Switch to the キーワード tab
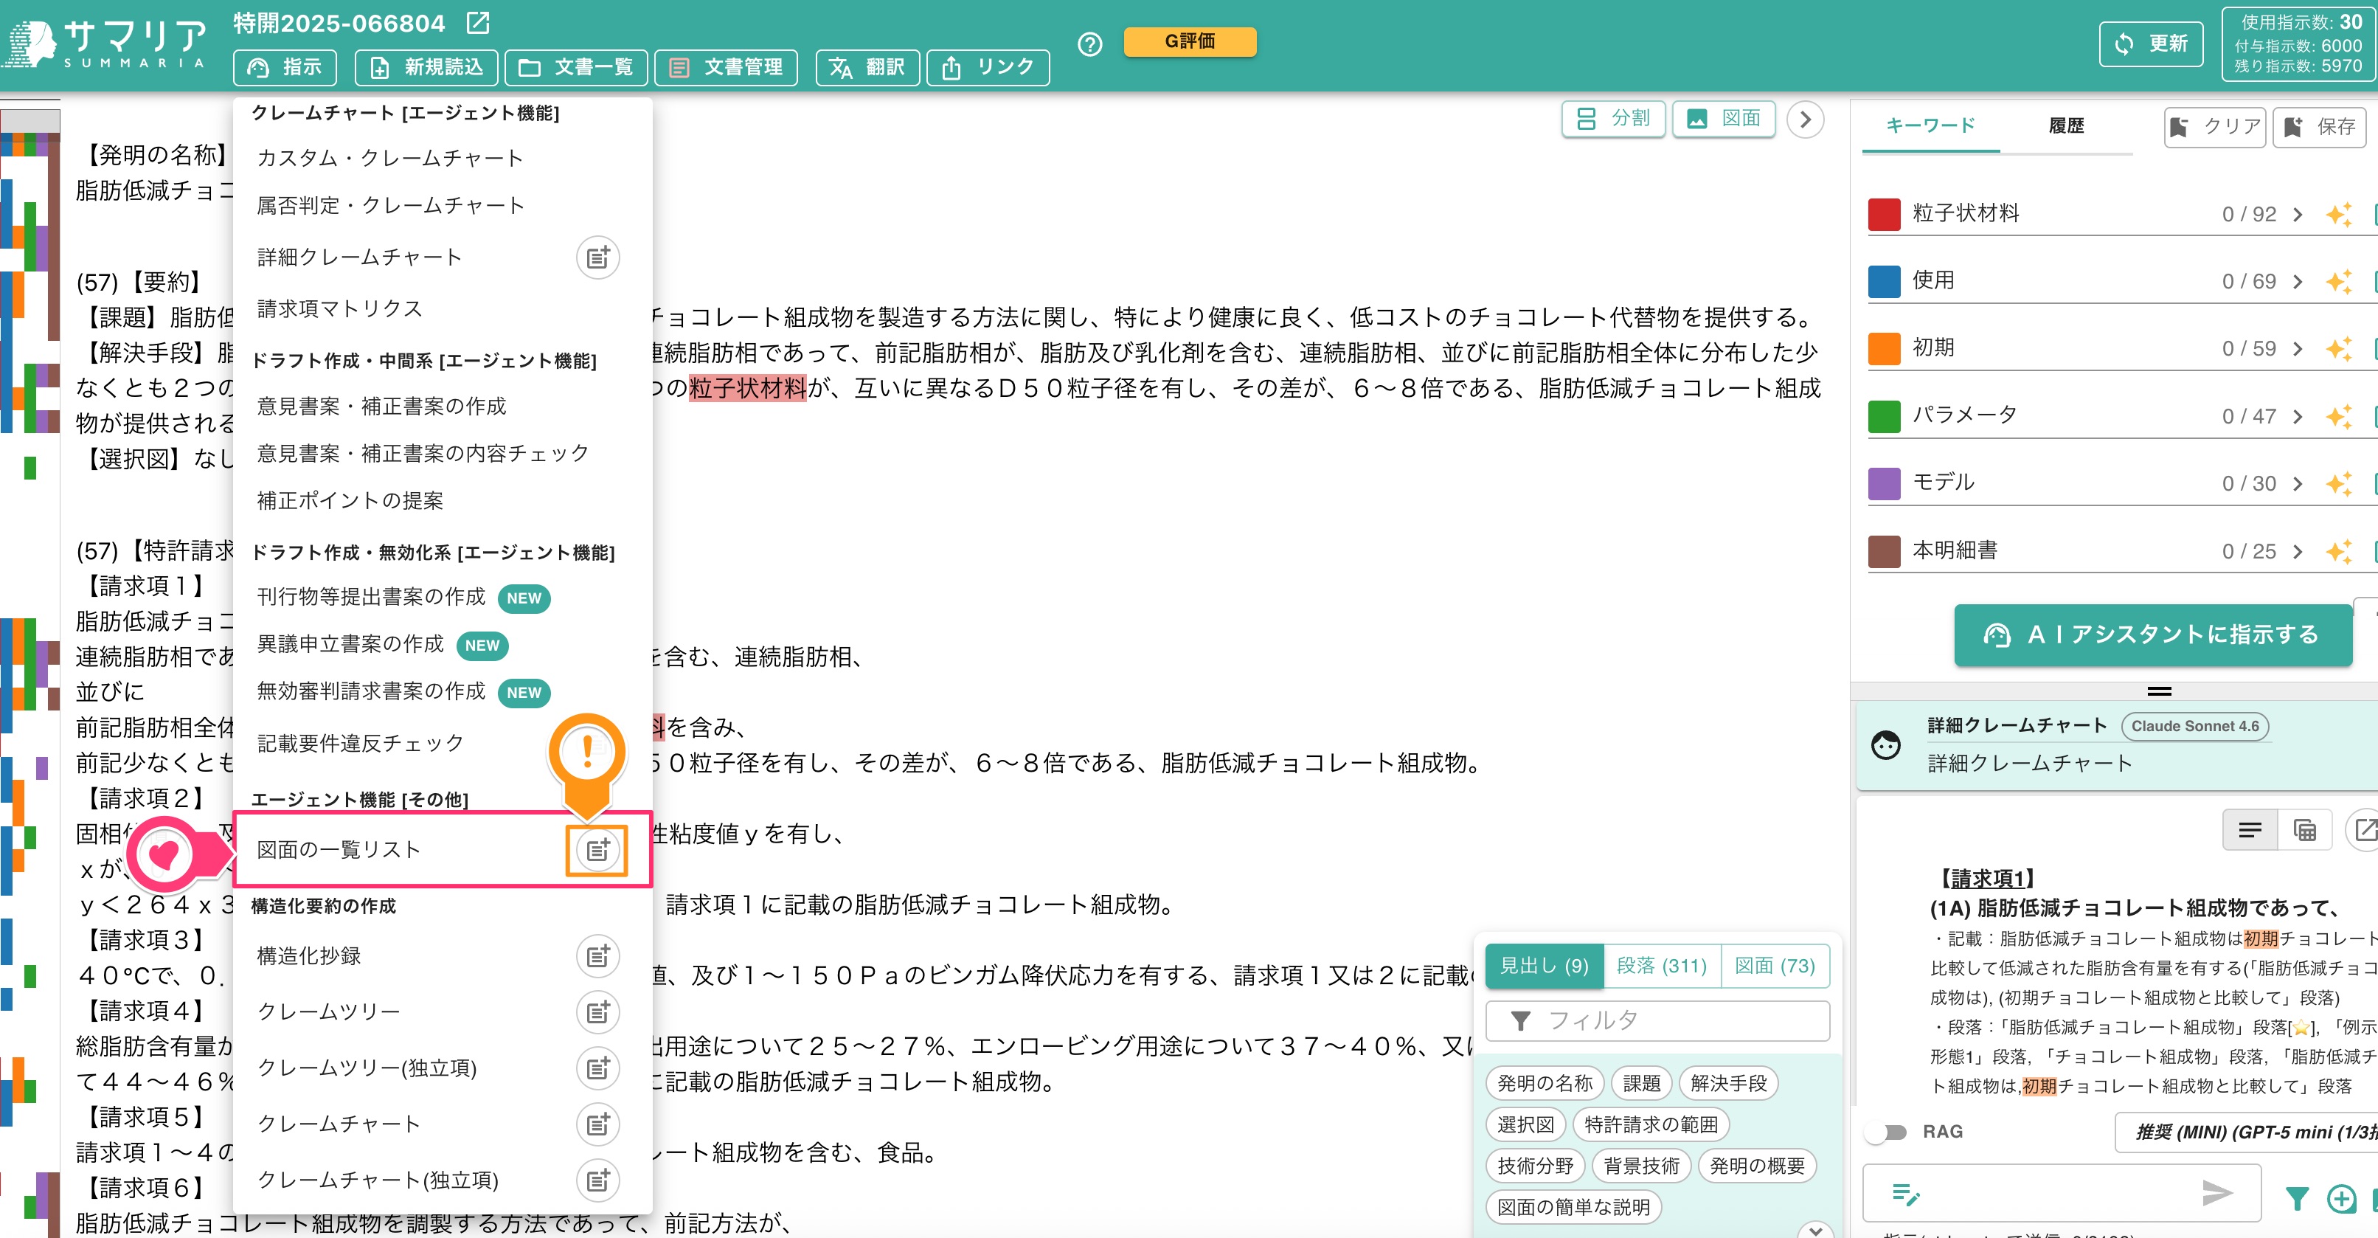 click(x=1930, y=125)
